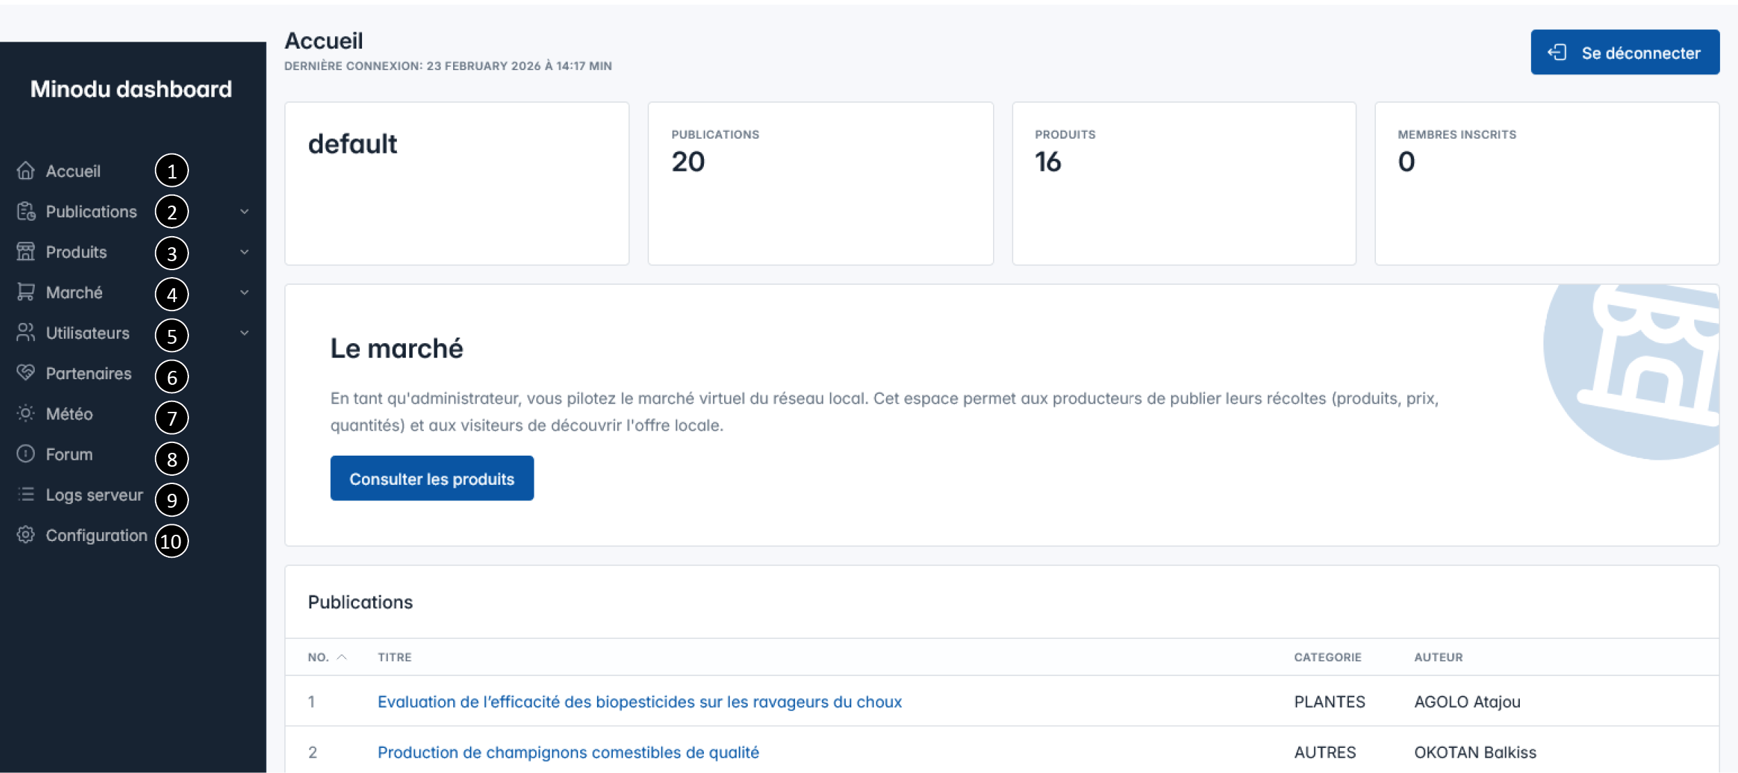This screenshot has width=1738, height=773.
Task: Click the Marché shopping cart icon
Action: coord(26,292)
